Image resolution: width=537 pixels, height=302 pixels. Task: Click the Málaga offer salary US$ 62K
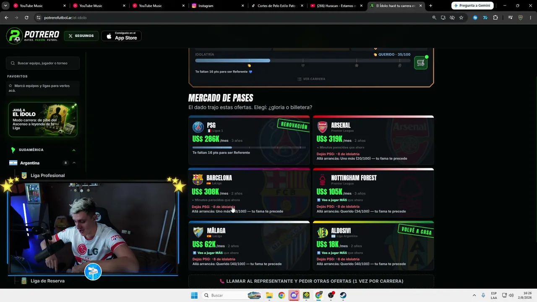(204, 245)
